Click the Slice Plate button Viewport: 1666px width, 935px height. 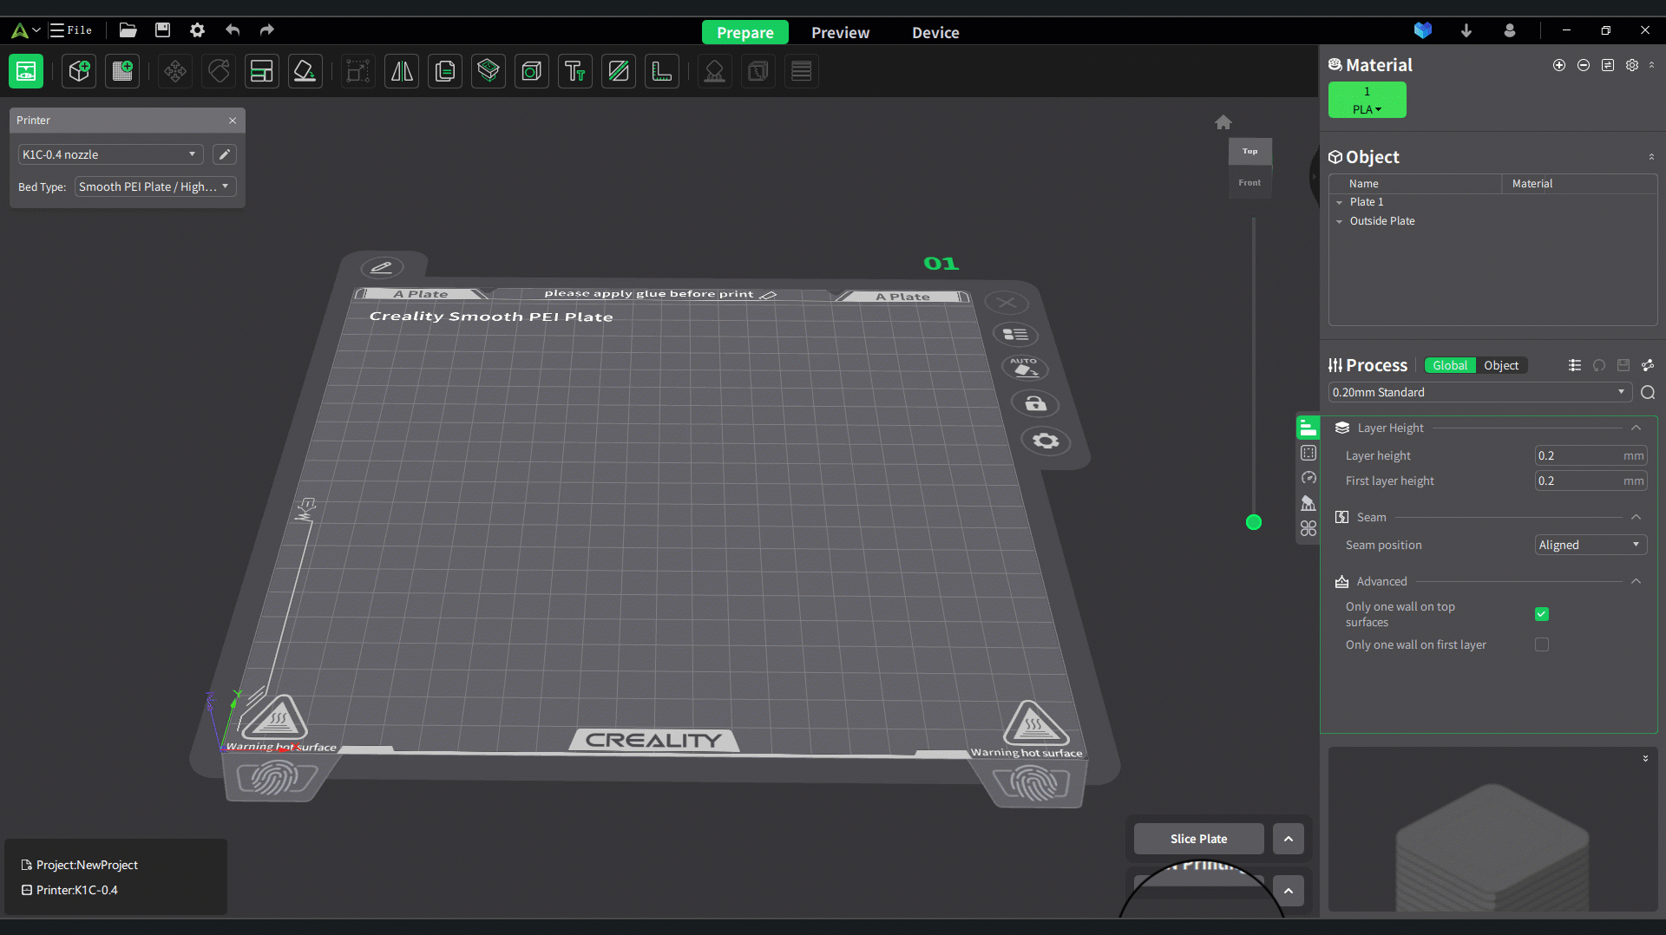point(1197,839)
